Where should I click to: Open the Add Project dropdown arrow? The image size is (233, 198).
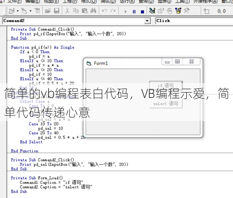[x=18, y=11]
